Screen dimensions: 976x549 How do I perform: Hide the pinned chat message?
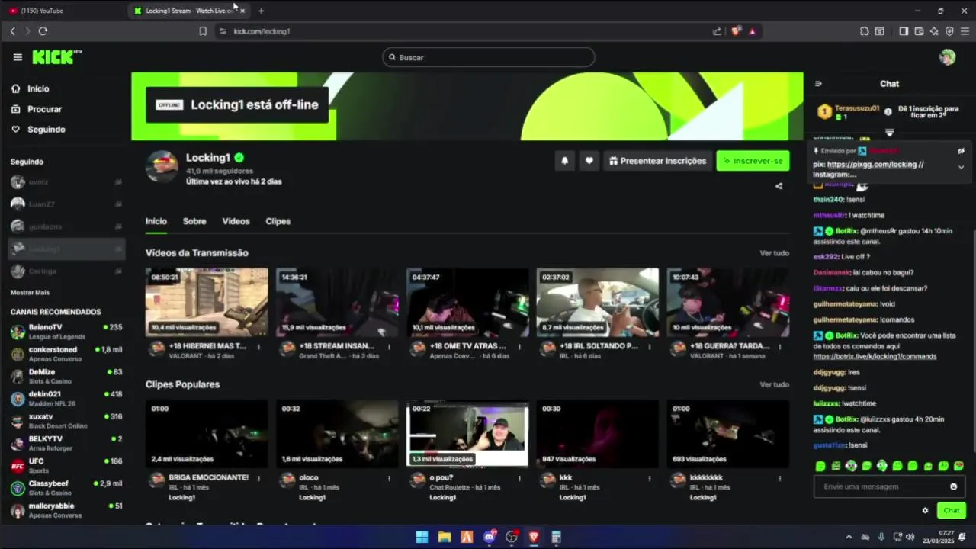(962, 151)
